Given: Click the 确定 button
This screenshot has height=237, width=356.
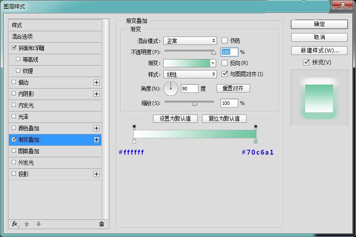Looking at the screenshot, I should coord(319,24).
